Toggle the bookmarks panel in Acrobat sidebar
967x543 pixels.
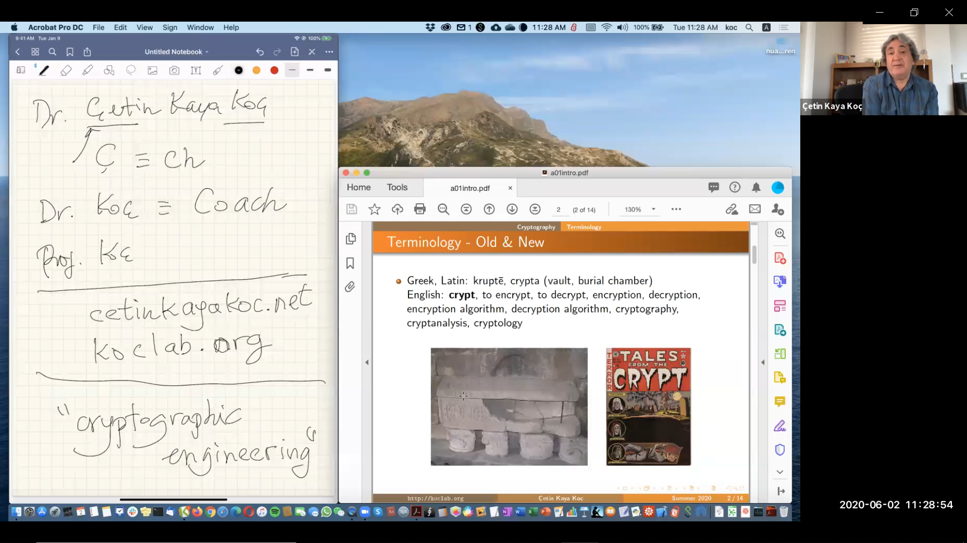click(350, 263)
